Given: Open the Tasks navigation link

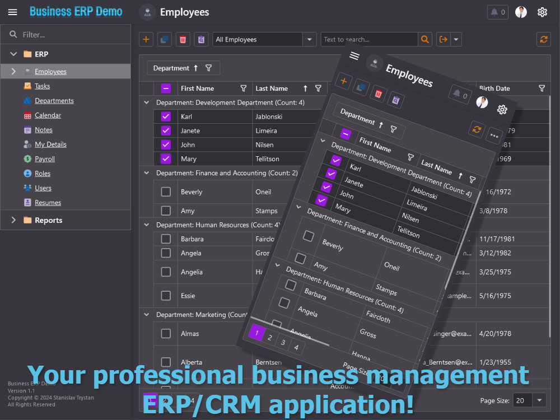Looking at the screenshot, I should [42, 86].
